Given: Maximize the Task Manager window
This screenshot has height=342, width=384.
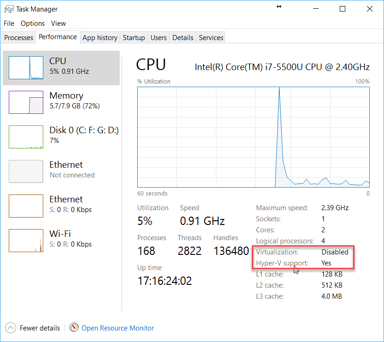Looking at the screenshot, I should click(x=343, y=9).
